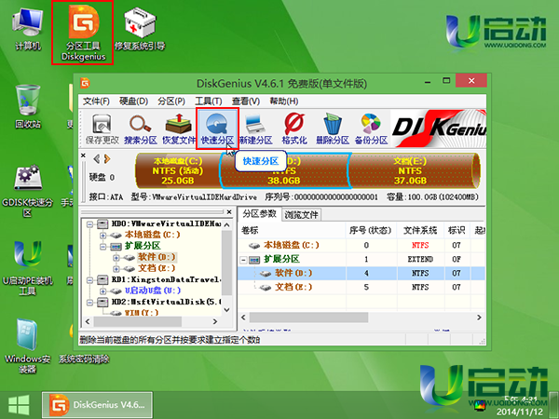Expand 软件(D:) tree node

pos(116,258)
